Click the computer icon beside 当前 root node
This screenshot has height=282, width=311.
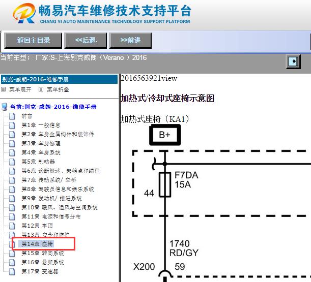(x=5, y=107)
